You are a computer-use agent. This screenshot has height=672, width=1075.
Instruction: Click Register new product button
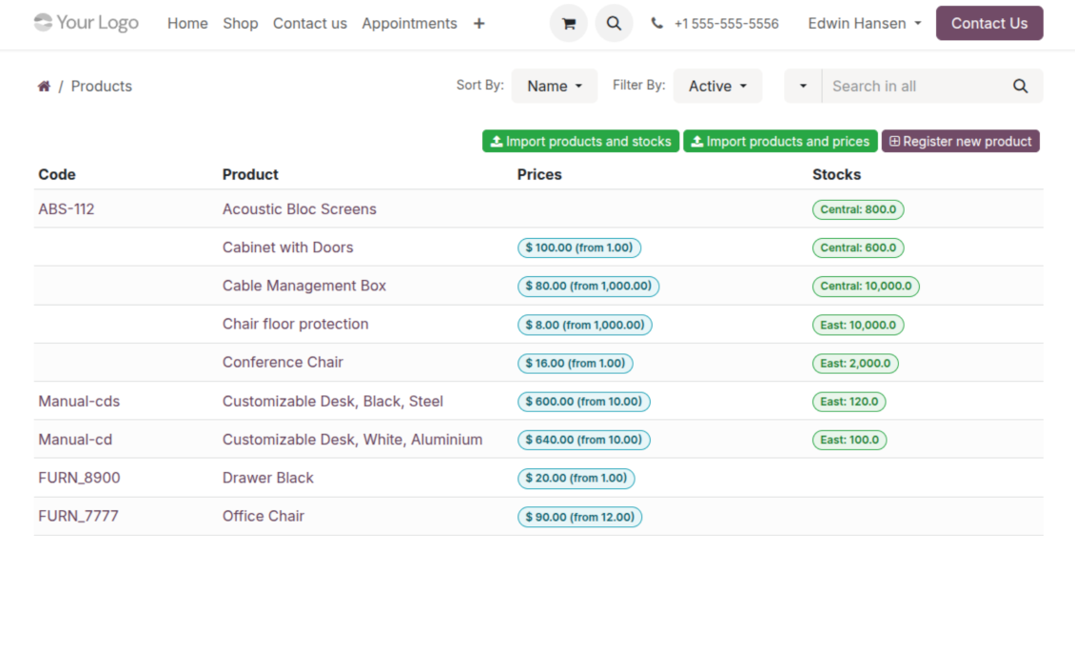click(x=960, y=142)
